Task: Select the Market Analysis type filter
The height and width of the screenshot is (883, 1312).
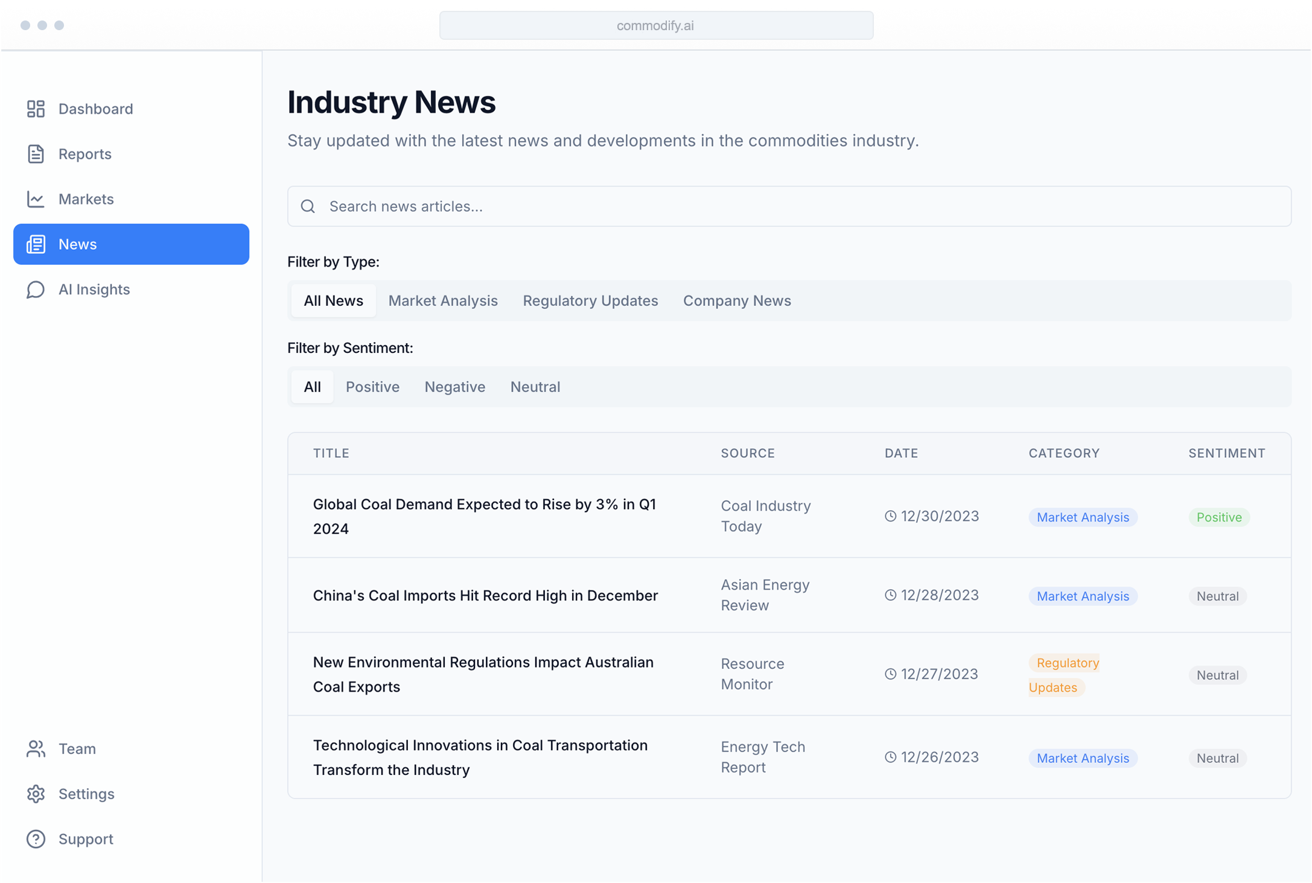Action: 442,300
